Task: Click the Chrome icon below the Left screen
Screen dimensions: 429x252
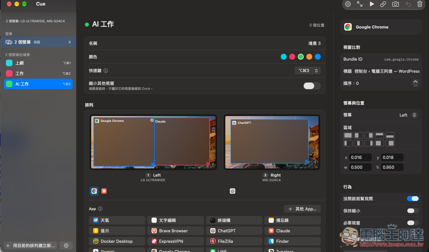Action: click(x=94, y=191)
